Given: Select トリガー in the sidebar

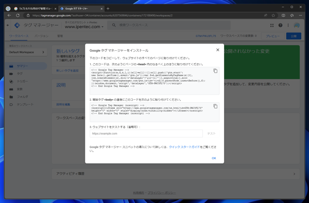Looking at the screenshot, I should coord(26,81).
